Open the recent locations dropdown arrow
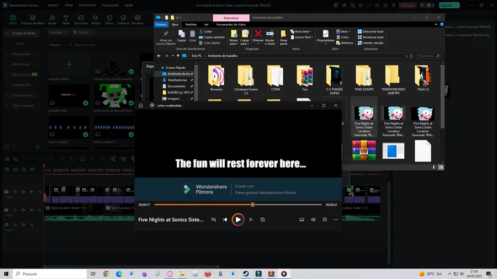The width and height of the screenshot is (497, 279). pyautogui.click(x=172, y=56)
